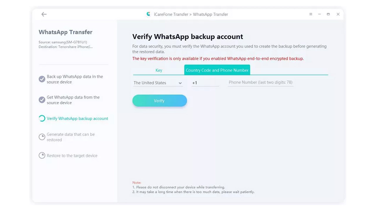Click the Restore to target device clock icon

42,156
